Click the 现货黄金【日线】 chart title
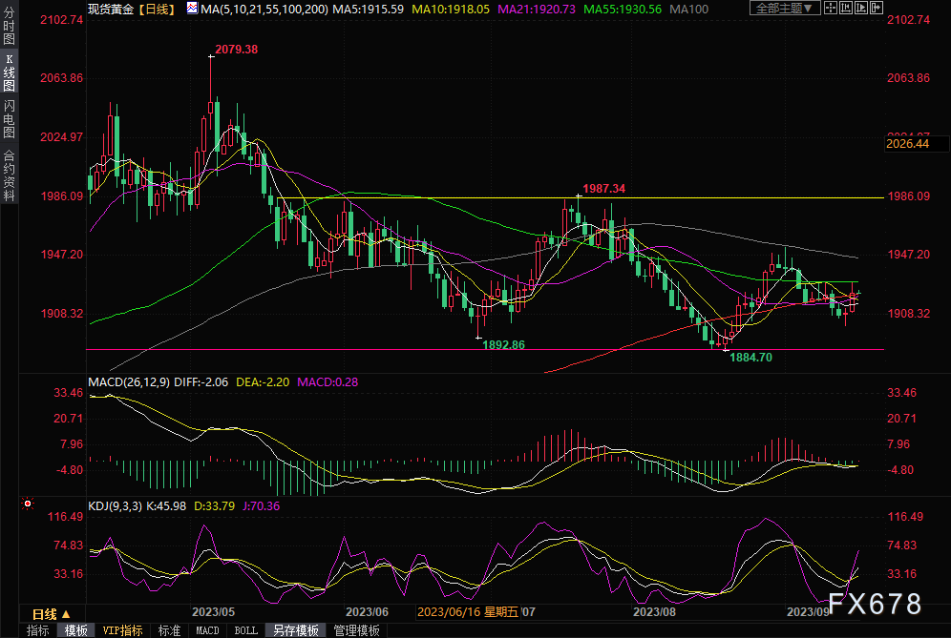951x638 pixels. click(x=132, y=10)
